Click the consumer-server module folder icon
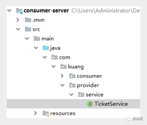Image resolution: width=147 pixels, height=125 pixels. (19, 11)
